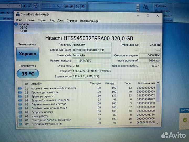Click styles gallery scroll-down arrow in Word
This screenshot has height=142, width=189.
[x=138, y=10]
